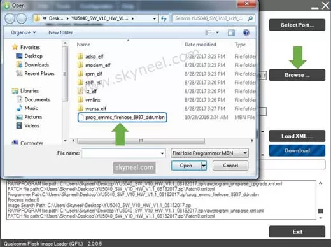Click the 'Process Index:0' log line
Screen dimensions: 331x247
pyautogui.click(x=24, y=200)
